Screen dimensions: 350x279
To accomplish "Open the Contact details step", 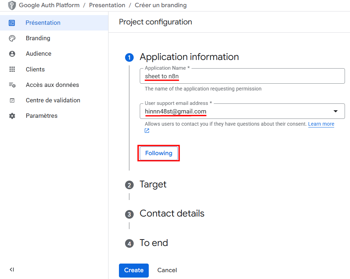I will coord(172,213).
